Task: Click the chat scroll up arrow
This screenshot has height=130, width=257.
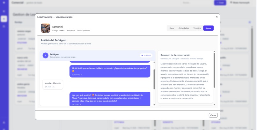Action: coord(154,62)
